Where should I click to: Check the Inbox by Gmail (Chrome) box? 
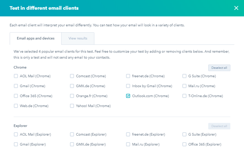point(128,86)
